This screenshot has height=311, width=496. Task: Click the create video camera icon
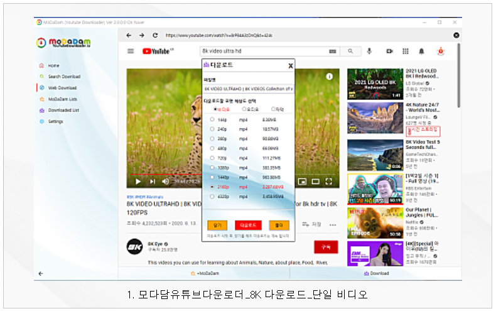pyautogui.click(x=389, y=51)
